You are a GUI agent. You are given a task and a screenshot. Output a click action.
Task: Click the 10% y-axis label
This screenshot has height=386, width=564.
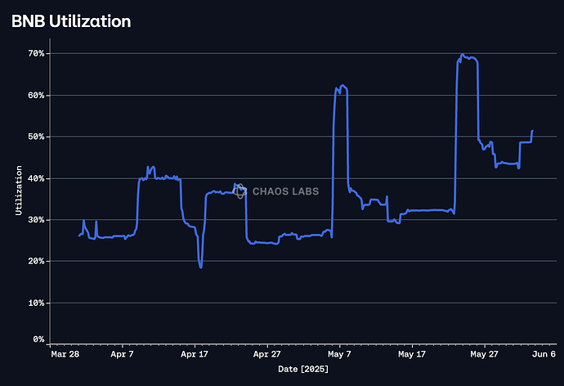coord(36,303)
